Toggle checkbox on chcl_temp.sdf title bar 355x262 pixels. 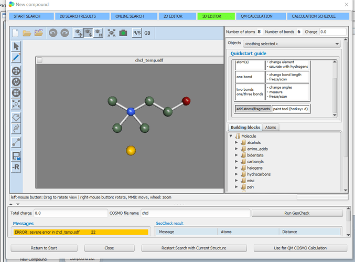(x=40, y=60)
